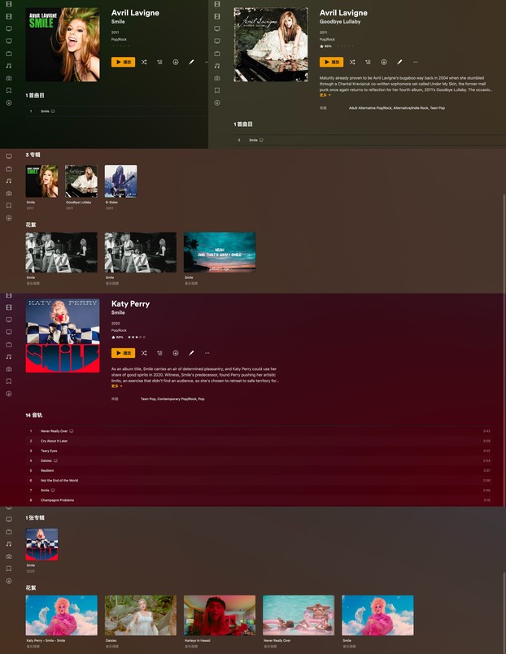Play Avril Lavigne's Smile album
The image size is (506, 654).
pos(123,62)
